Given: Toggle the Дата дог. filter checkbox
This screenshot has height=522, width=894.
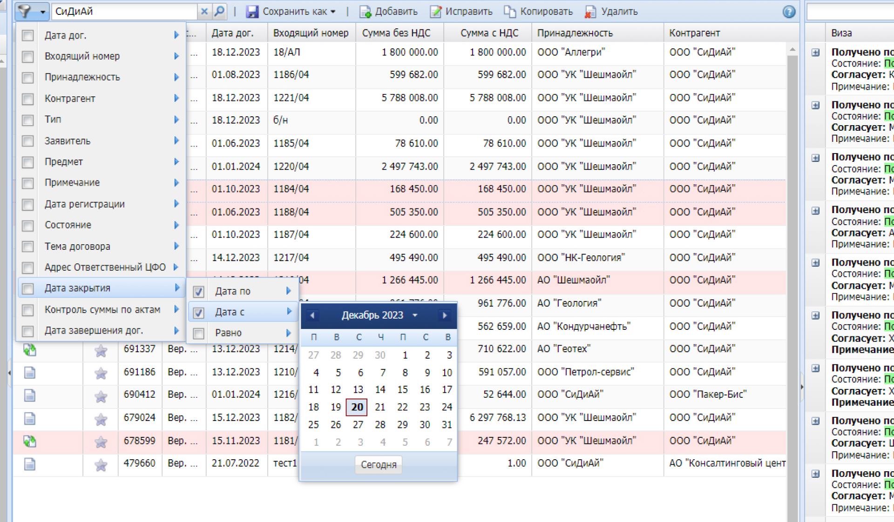Looking at the screenshot, I should pos(28,35).
